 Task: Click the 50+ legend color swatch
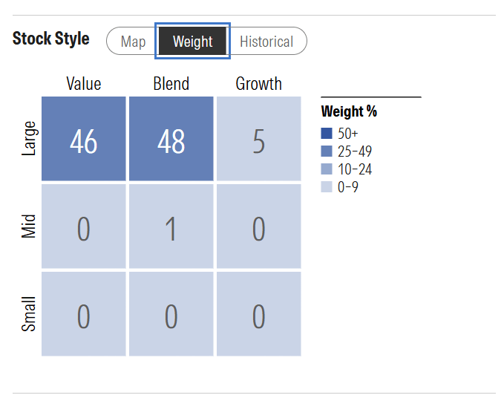click(x=327, y=134)
